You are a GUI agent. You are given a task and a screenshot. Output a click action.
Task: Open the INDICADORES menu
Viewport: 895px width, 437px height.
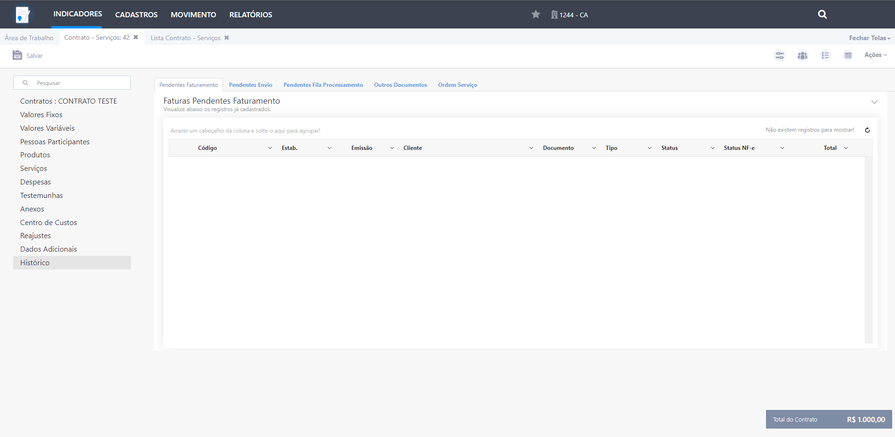78,14
